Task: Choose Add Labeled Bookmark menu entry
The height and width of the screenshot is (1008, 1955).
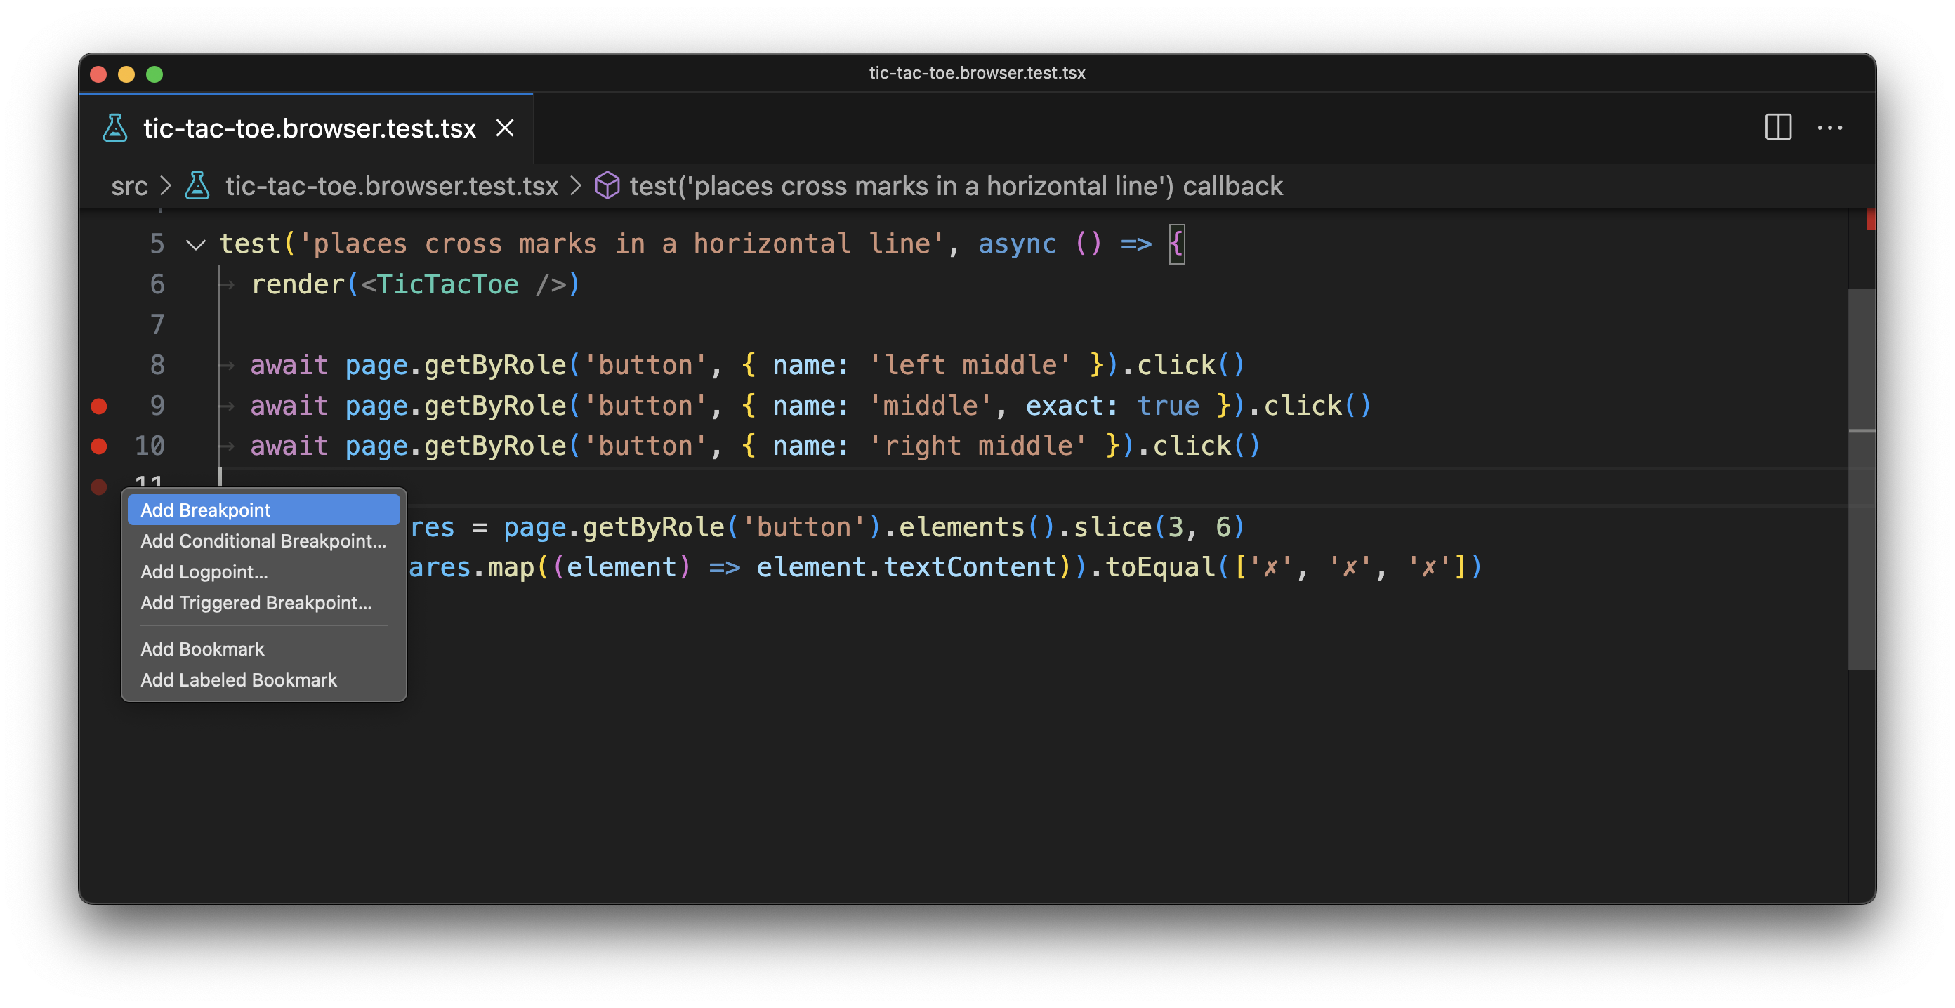Action: click(x=263, y=680)
